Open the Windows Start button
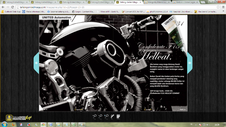Image resolution: width=226 pixels, height=127 pixels. pyautogui.click(x=5, y=125)
